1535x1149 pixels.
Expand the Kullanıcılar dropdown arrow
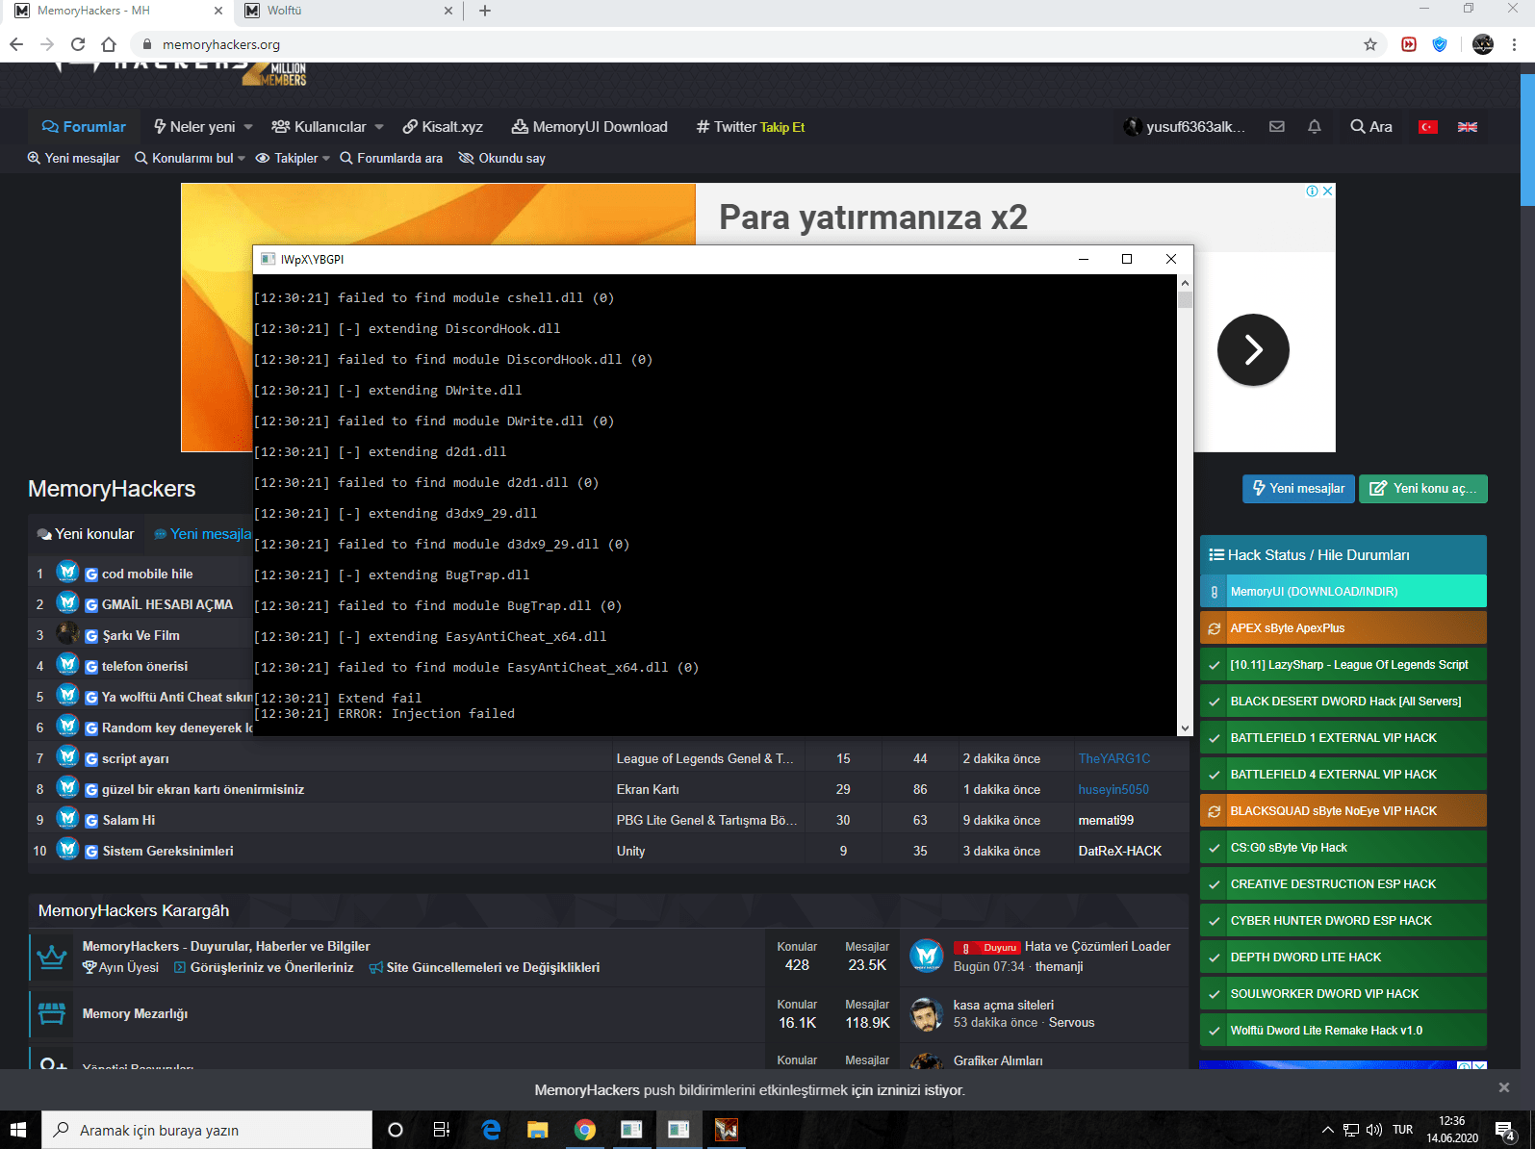coord(379,127)
